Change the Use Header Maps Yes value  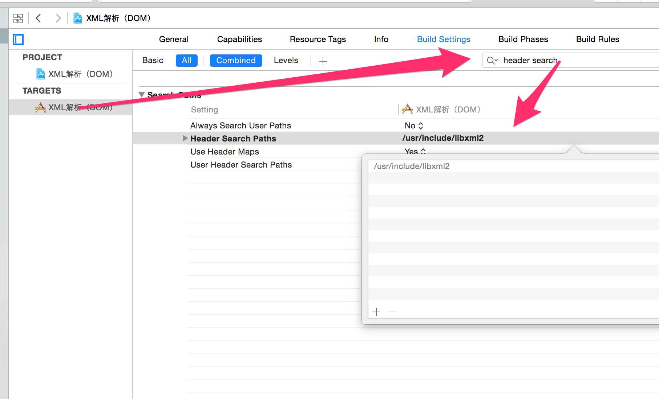click(x=415, y=151)
